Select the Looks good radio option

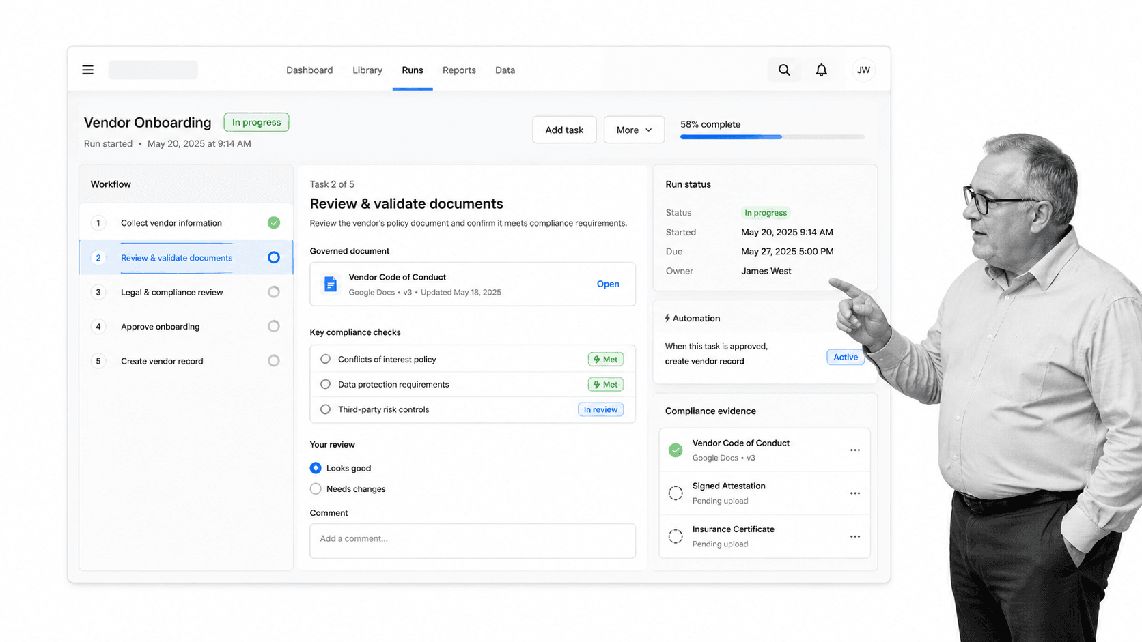(316, 468)
